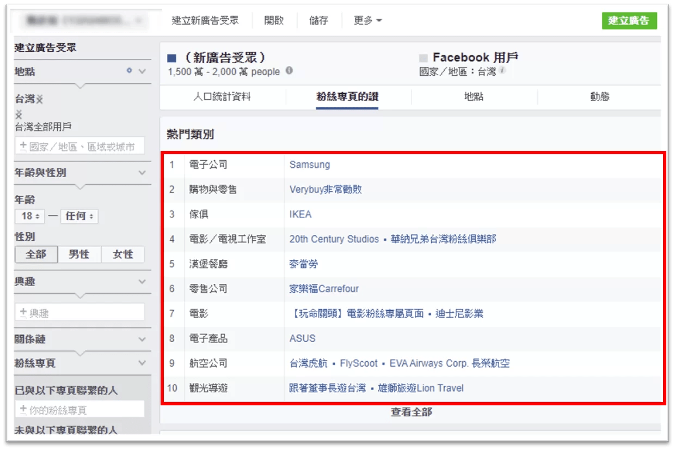Open the 迪士尼影業 link

(x=459, y=314)
